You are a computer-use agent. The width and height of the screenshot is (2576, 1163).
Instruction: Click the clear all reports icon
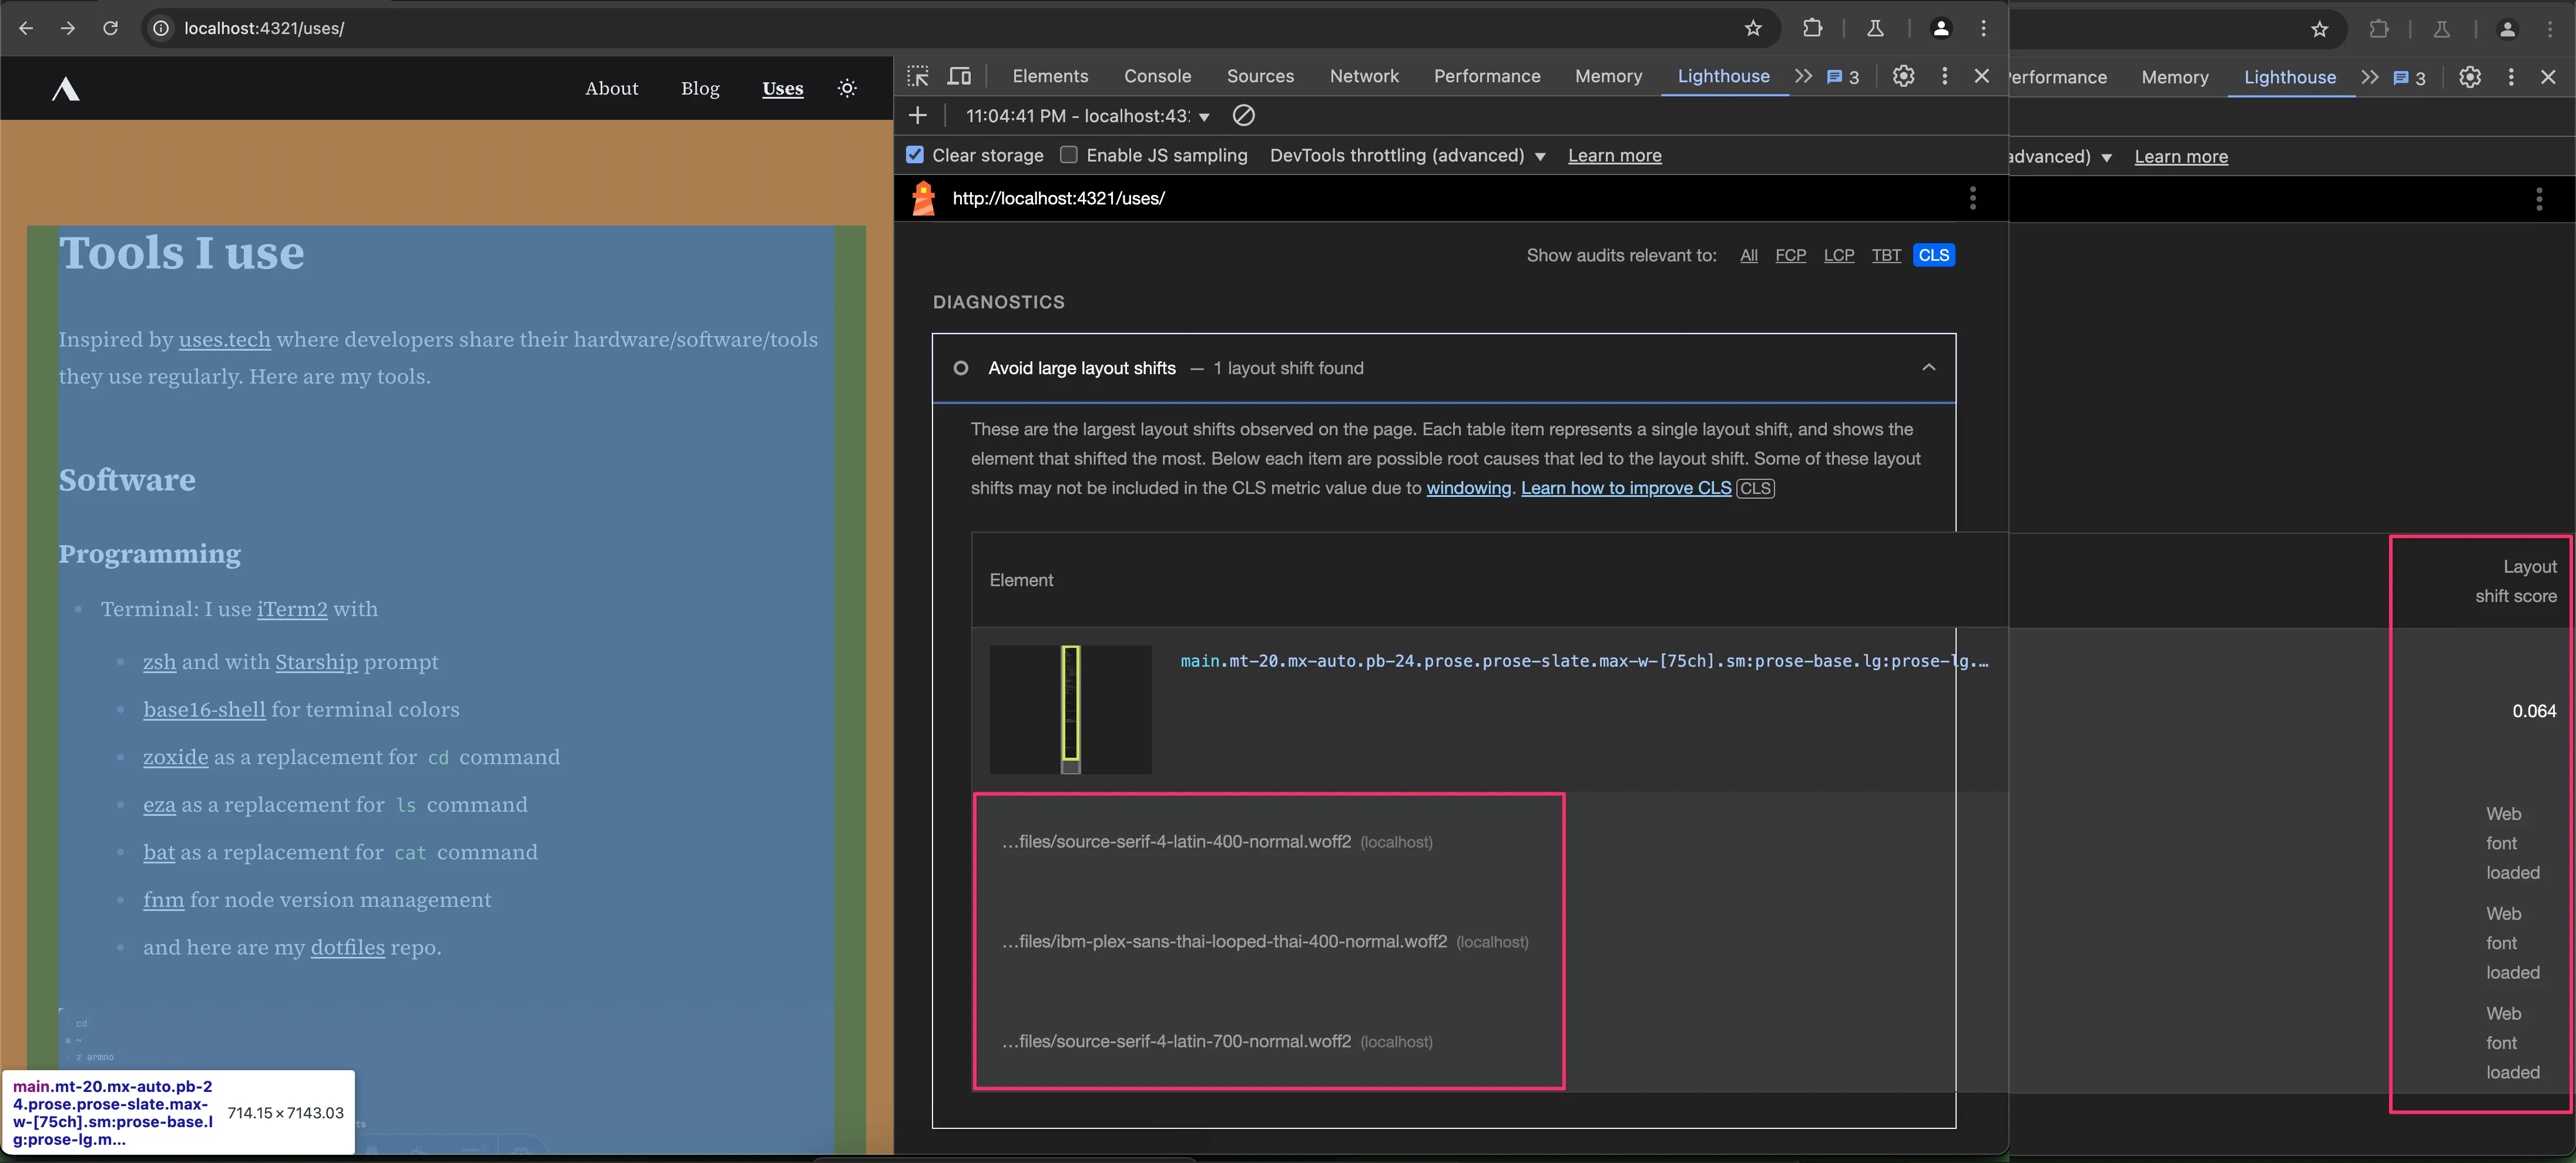[x=1243, y=116]
